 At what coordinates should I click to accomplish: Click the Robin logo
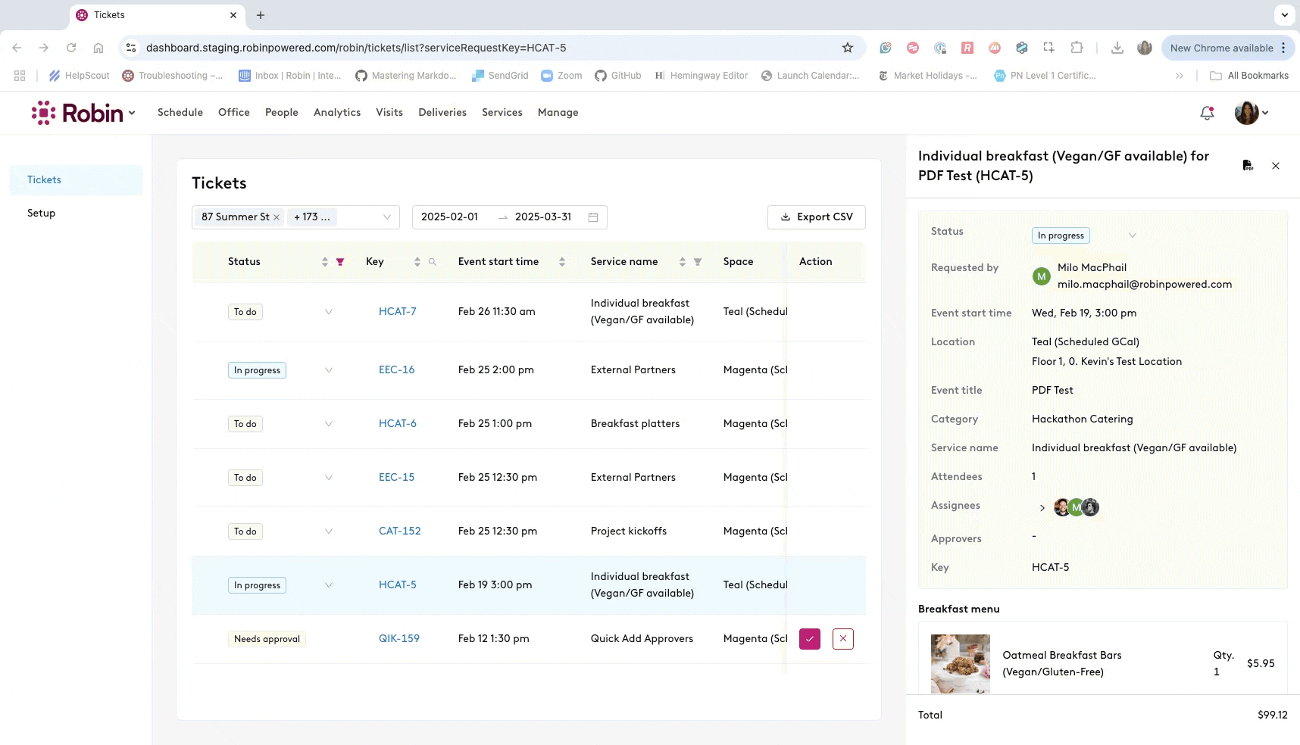click(x=77, y=113)
